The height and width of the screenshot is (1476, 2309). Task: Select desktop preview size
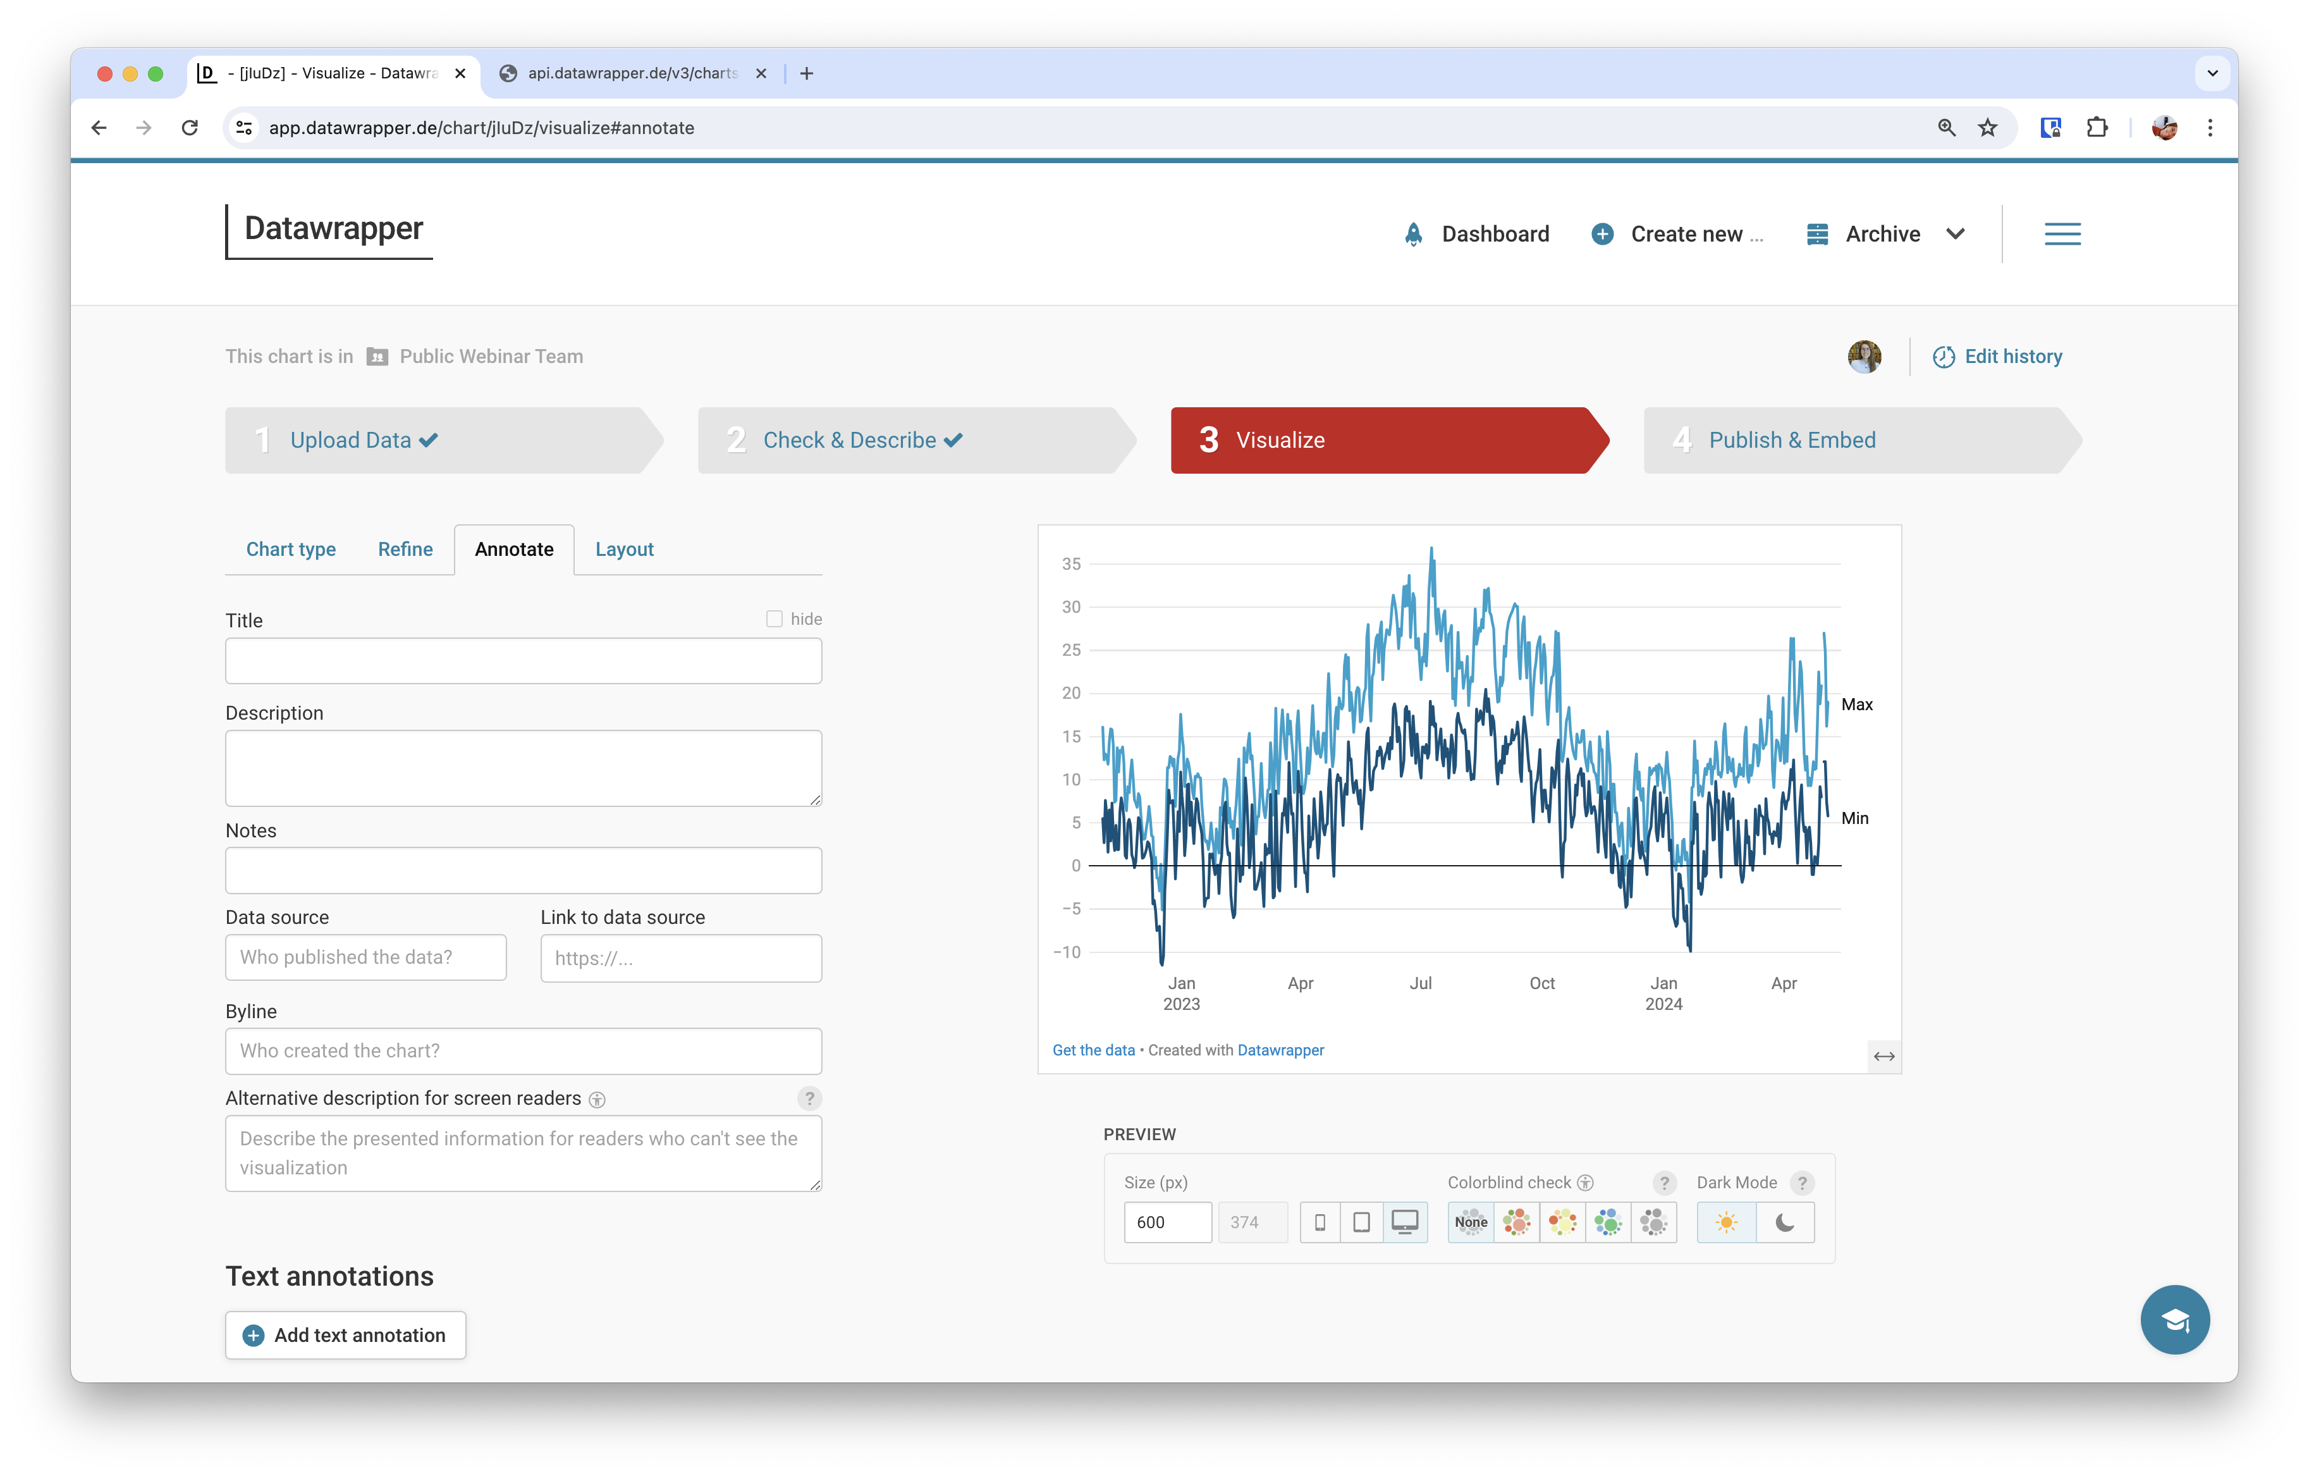[x=1405, y=1223]
